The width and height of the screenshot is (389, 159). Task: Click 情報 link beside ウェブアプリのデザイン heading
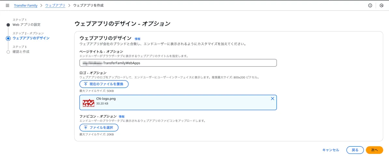137,39
